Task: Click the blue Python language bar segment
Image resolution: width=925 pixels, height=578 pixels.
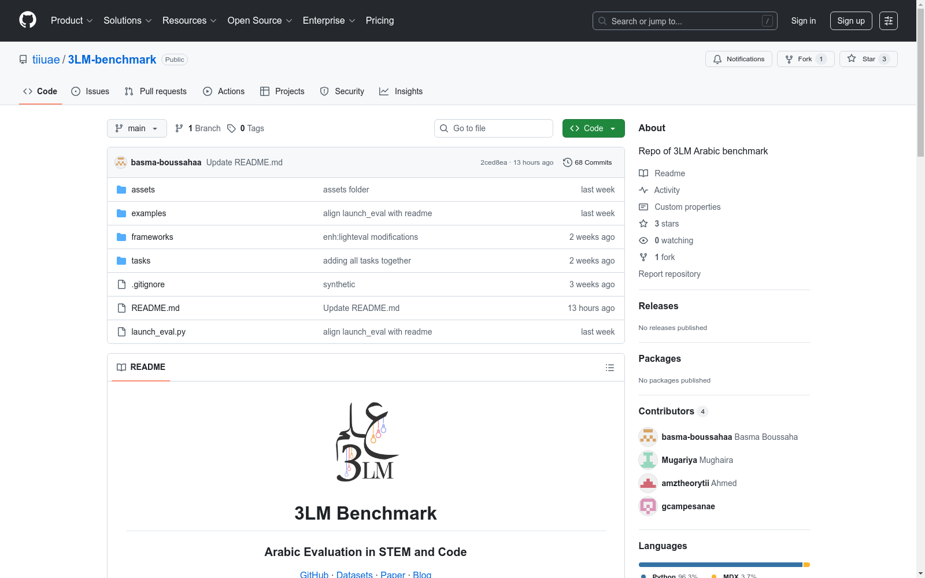Action: click(720, 565)
